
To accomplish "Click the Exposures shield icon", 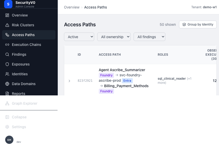I will (7, 64).
